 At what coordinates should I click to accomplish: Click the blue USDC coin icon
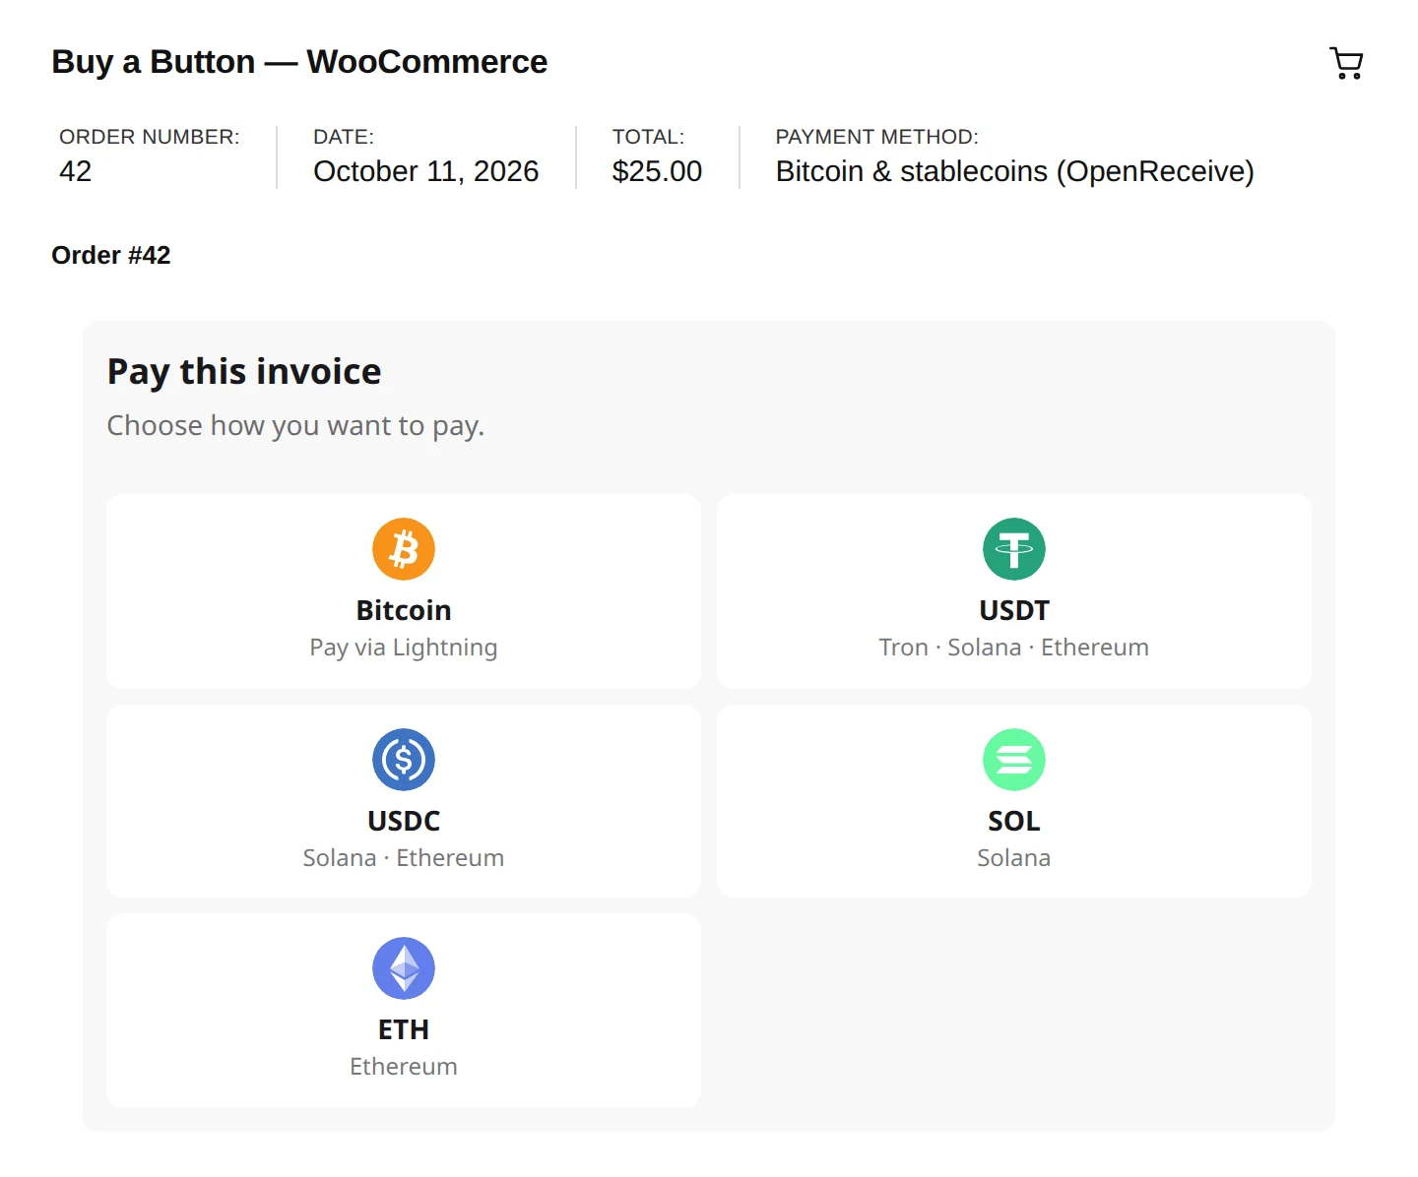tap(404, 760)
